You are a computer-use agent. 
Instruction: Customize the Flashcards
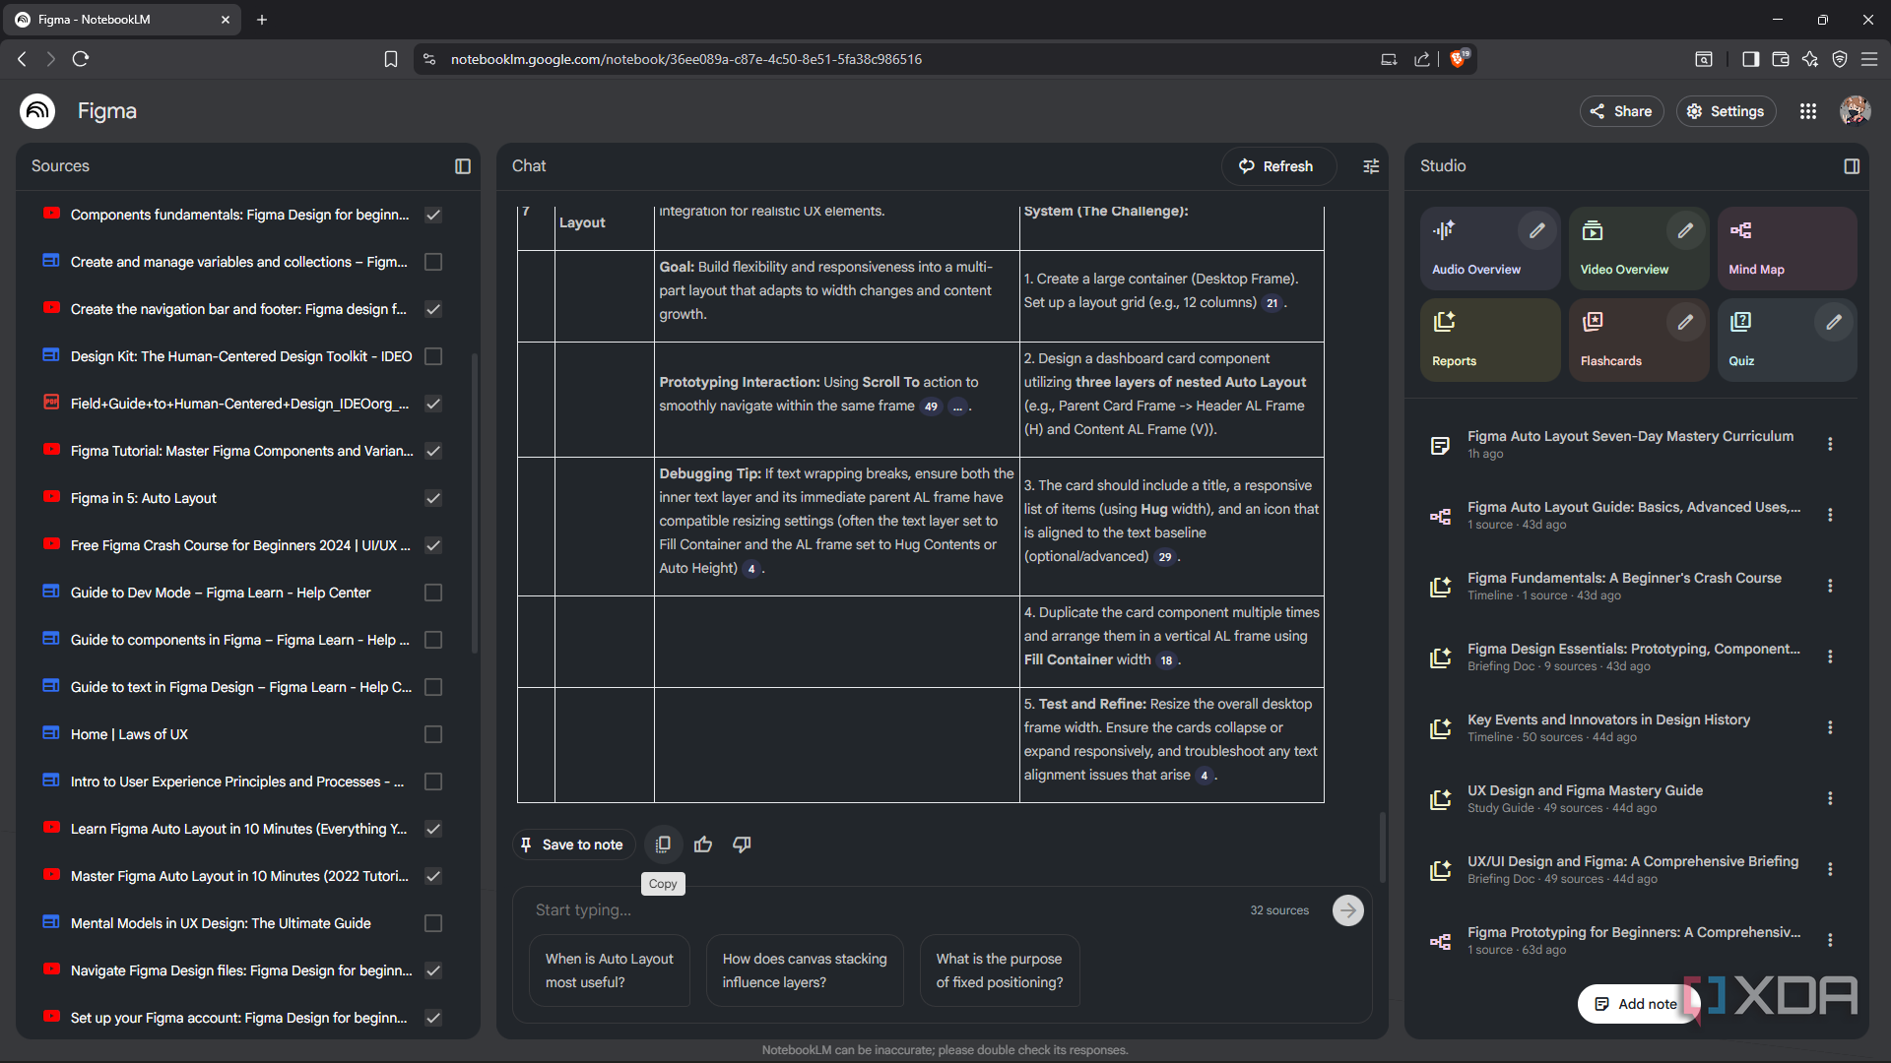tap(1686, 322)
